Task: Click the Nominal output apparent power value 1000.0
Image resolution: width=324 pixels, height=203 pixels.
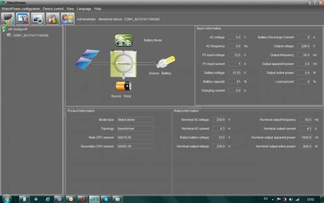Action: point(305,138)
